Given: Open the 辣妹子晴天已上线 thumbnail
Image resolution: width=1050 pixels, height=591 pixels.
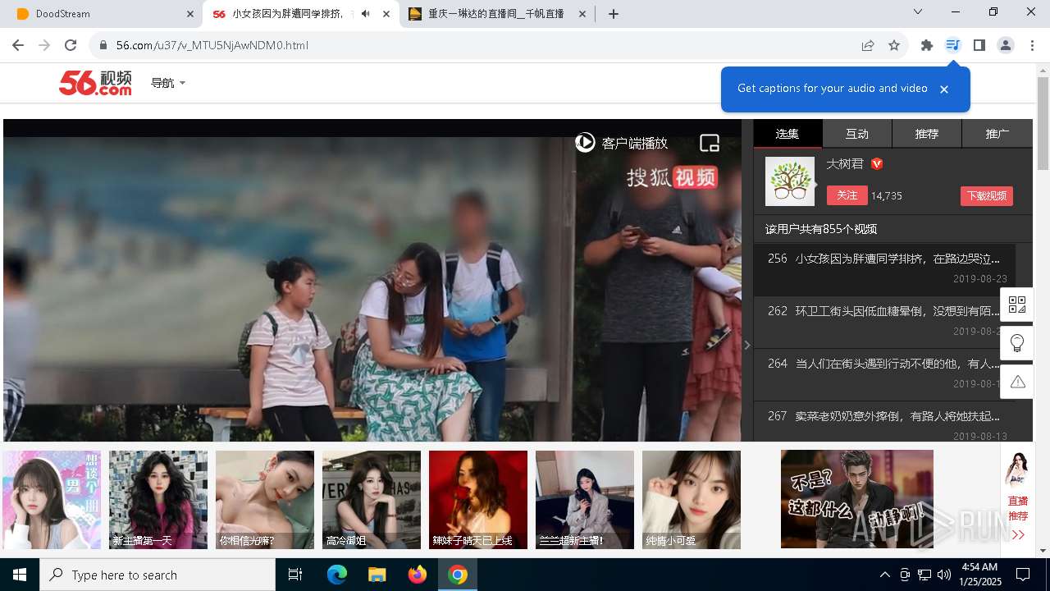Looking at the screenshot, I should coord(478,500).
